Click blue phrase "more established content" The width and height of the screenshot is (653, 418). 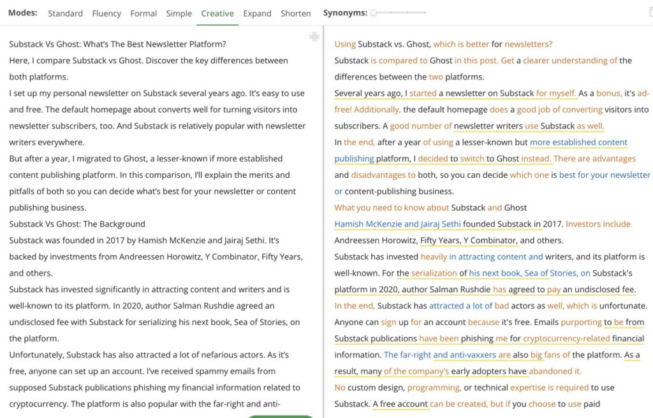pyautogui.click(x=578, y=142)
